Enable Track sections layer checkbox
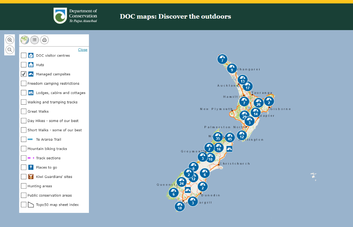353x227 pixels. pyautogui.click(x=24, y=158)
